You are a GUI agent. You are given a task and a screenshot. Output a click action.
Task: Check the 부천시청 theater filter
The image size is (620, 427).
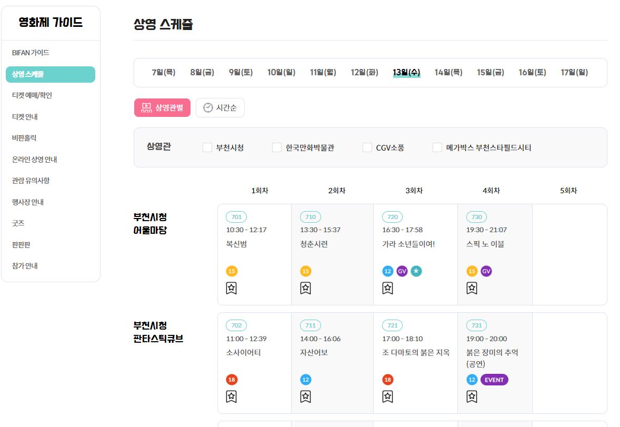pos(207,147)
